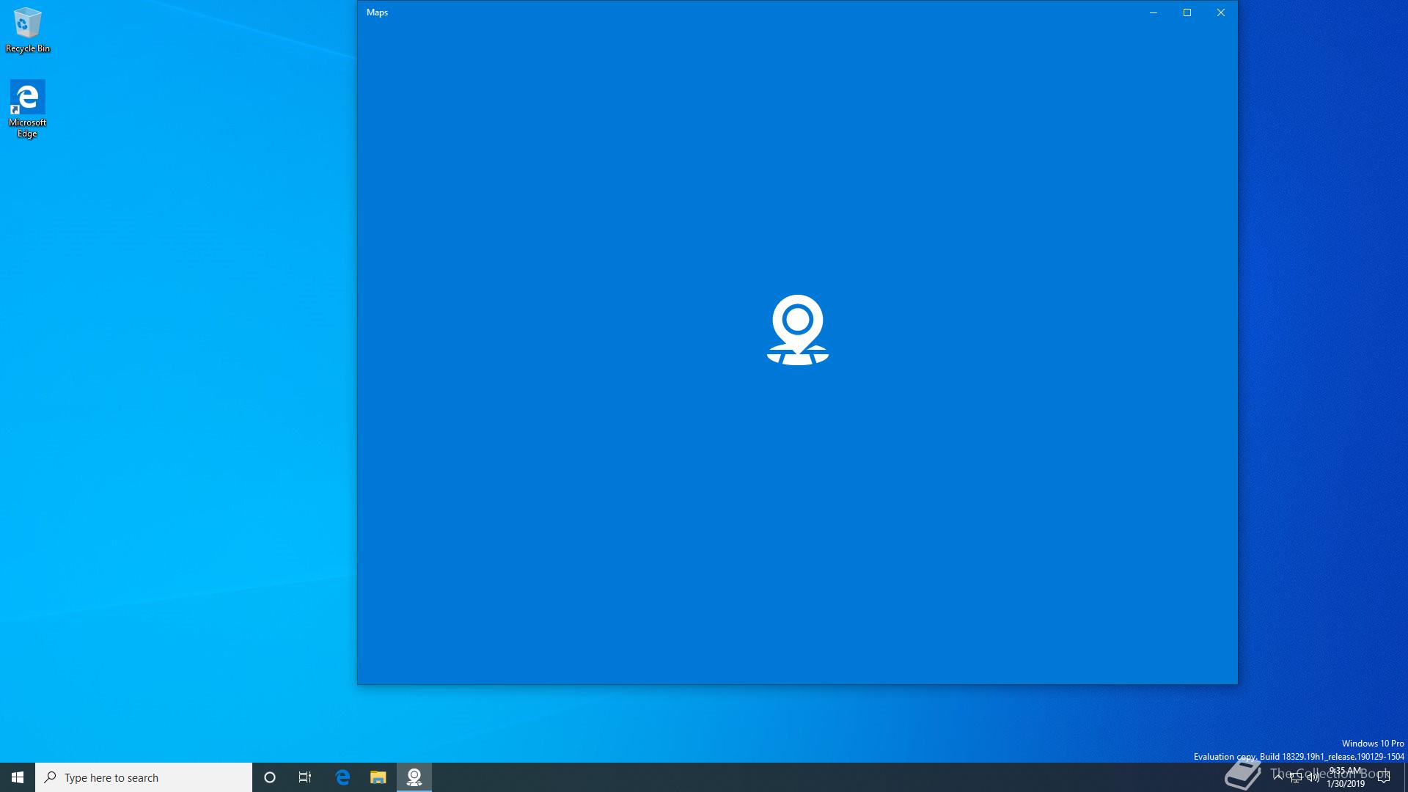Open the network status tray icon
Screen dimensions: 1408x792
pyautogui.click(x=1296, y=777)
